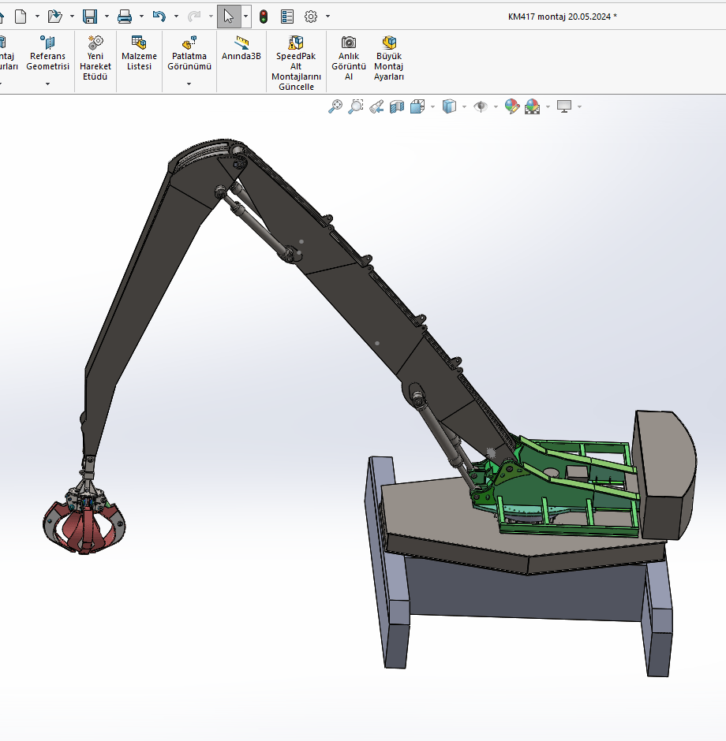Expand the Patlatma Görünümü dropdown arrow
726x741 pixels.
(189, 84)
